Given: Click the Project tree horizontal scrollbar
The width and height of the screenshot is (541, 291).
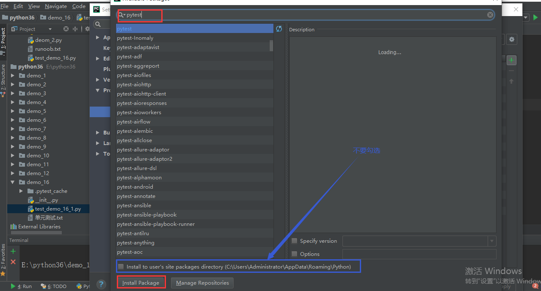Looking at the screenshot, I should [36, 233].
